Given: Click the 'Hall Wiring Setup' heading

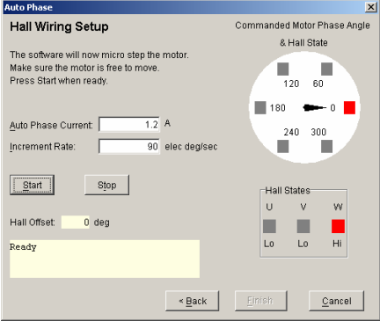Looking at the screenshot, I should (59, 26).
